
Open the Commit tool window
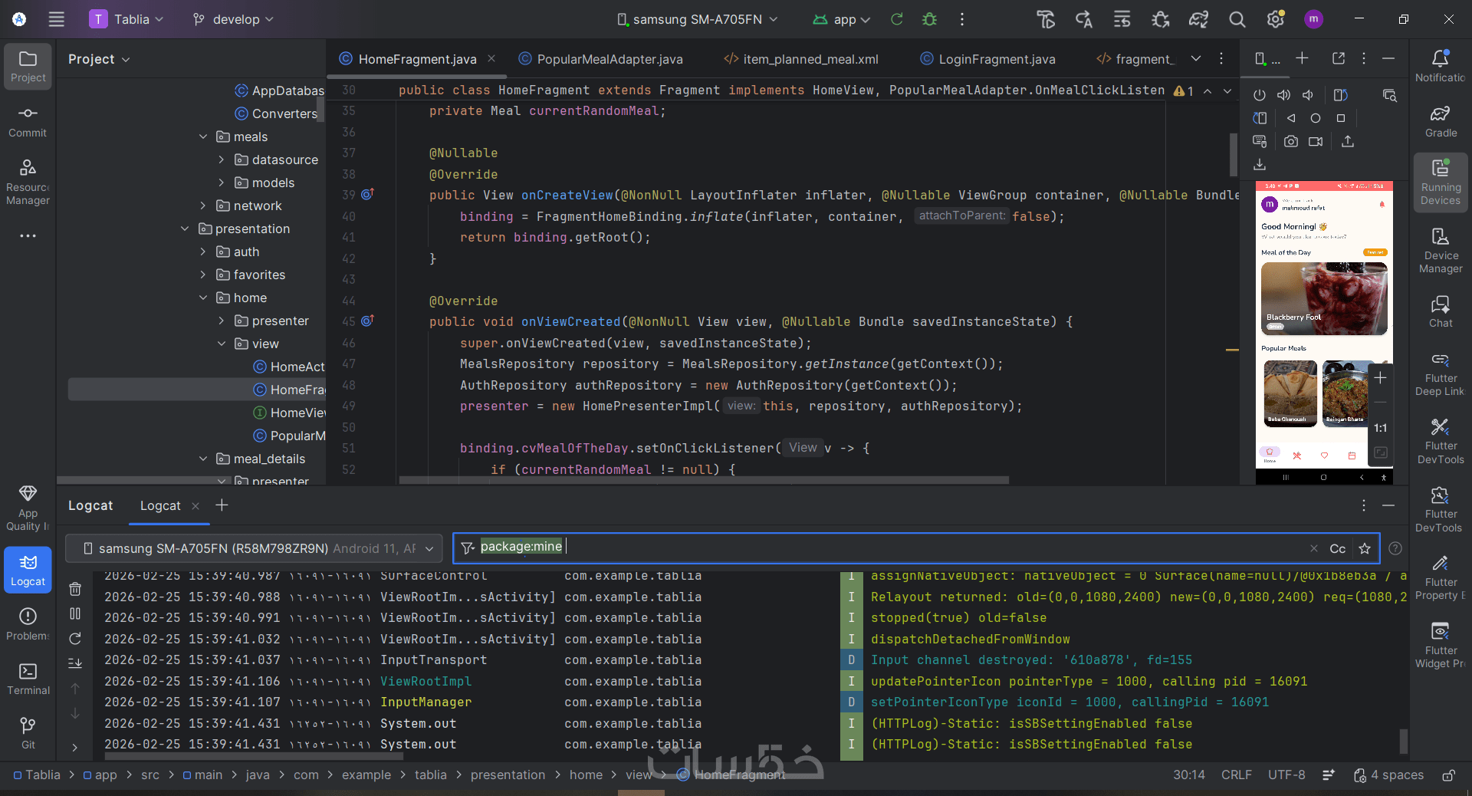tap(28, 121)
